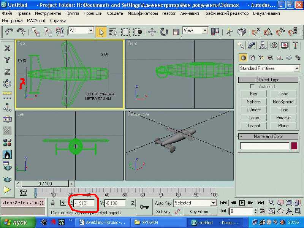Image resolution: width=304 pixels, height=228 pixels.
Task: Click the Sphere primitive button
Action: (x=253, y=102)
